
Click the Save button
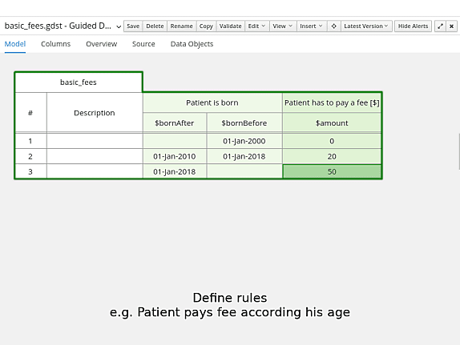[133, 26]
